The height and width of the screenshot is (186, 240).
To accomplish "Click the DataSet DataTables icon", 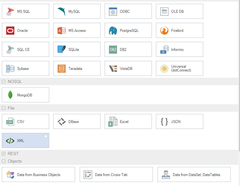I will click(x=166, y=175).
